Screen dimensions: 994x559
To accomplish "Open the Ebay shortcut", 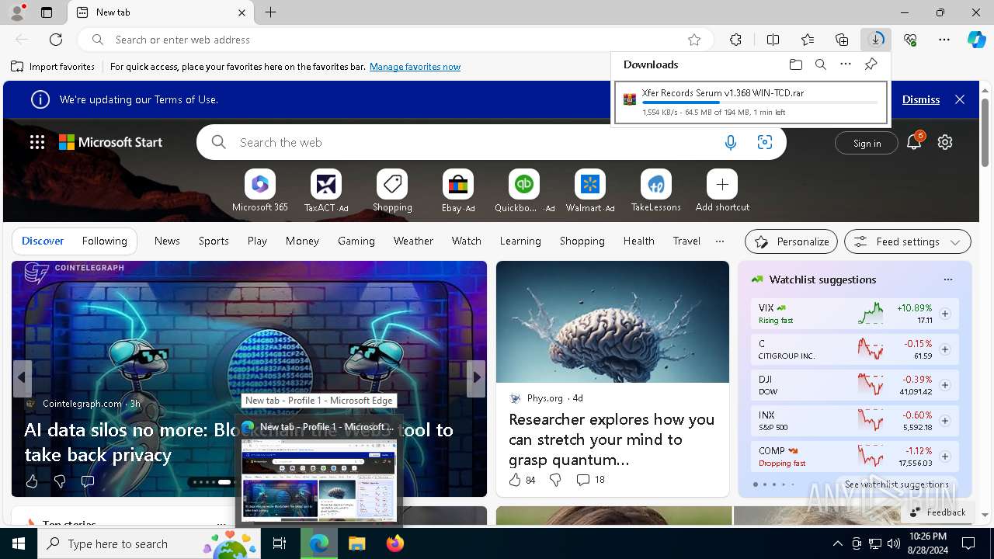I will (x=458, y=191).
